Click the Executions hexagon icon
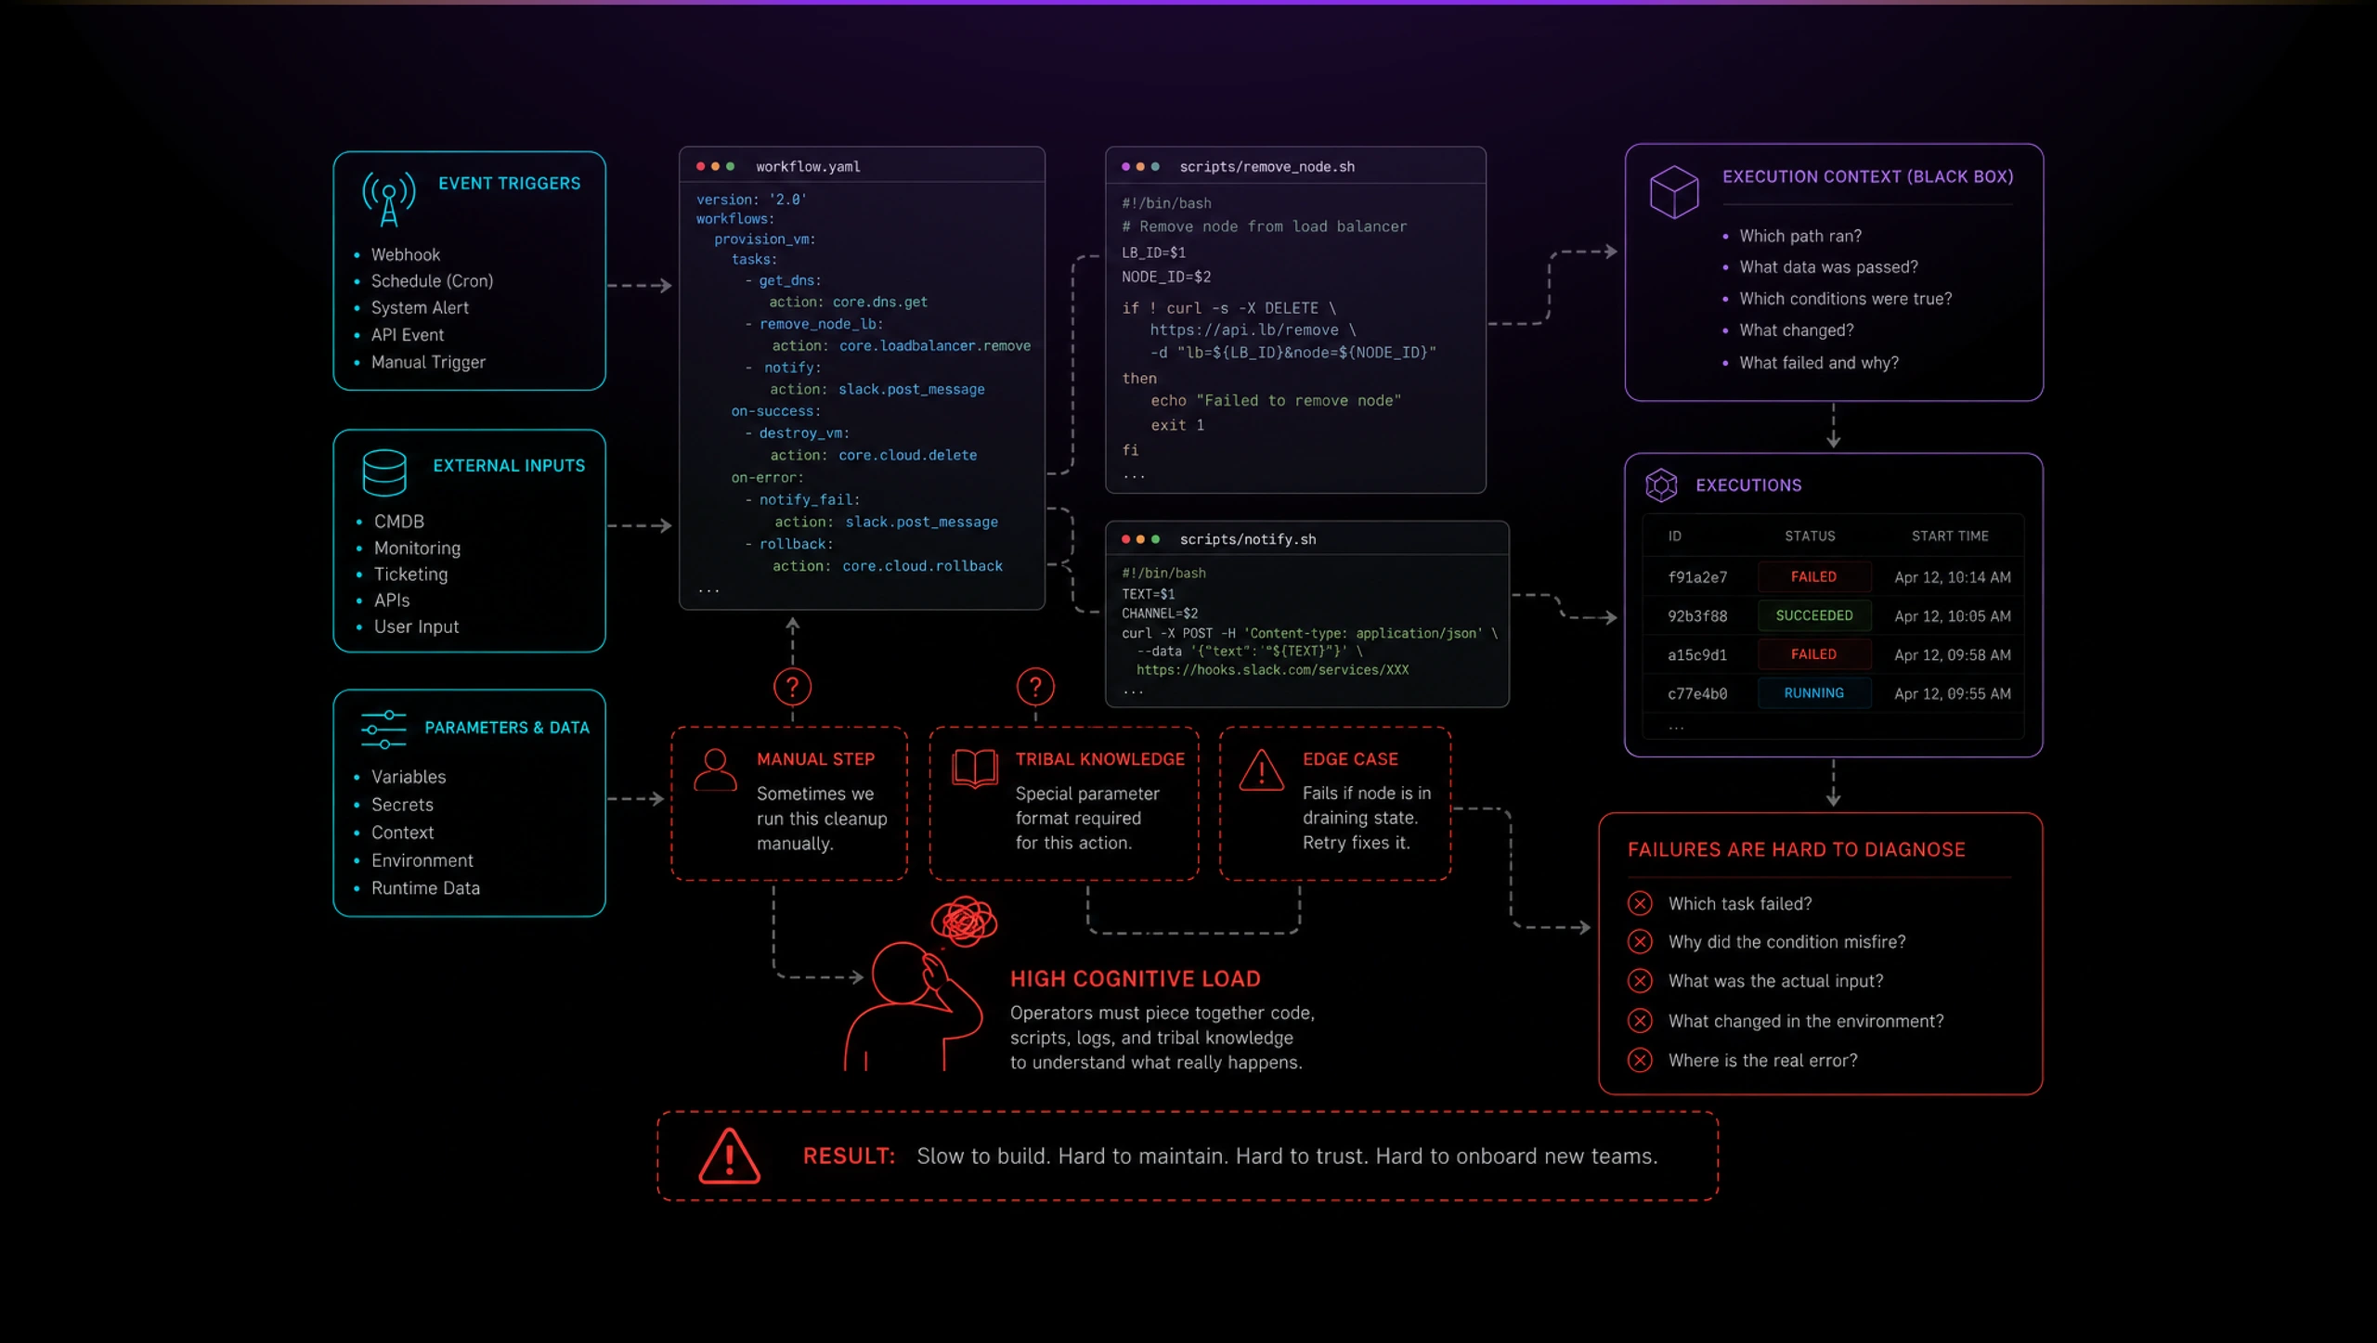 click(x=1661, y=485)
